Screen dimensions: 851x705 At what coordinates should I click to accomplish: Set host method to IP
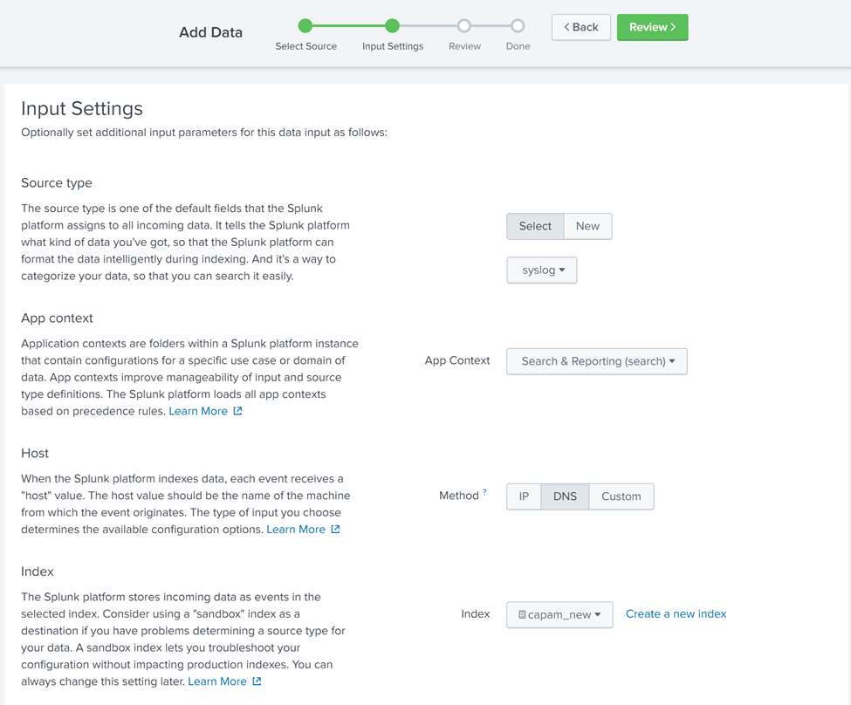(x=524, y=496)
